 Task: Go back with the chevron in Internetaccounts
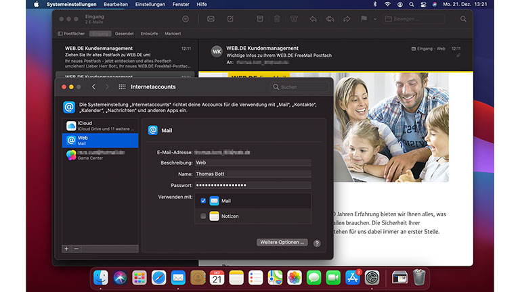[x=94, y=87]
